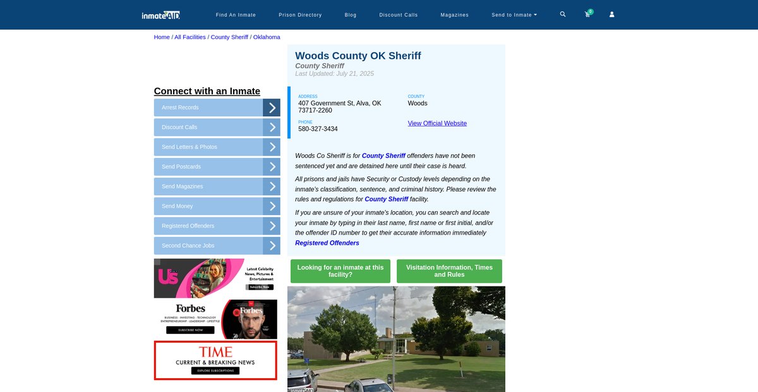Click County Sheriff link before 'facility'
The width and height of the screenshot is (758, 392).
point(387,199)
